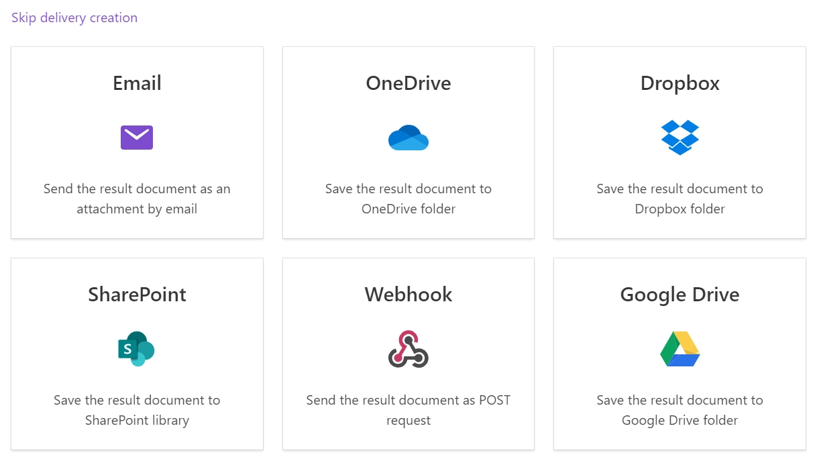Select the blue OneDrive cloud icon
823x461 pixels.
pyautogui.click(x=408, y=138)
